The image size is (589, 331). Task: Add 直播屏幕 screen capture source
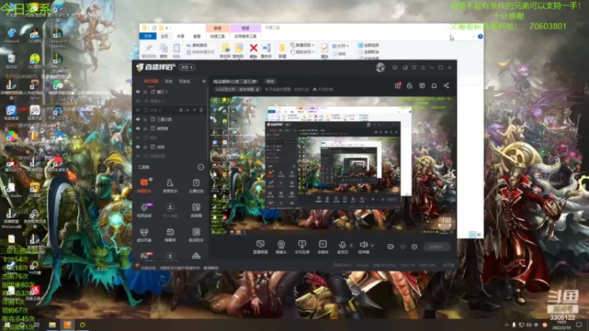(260, 247)
